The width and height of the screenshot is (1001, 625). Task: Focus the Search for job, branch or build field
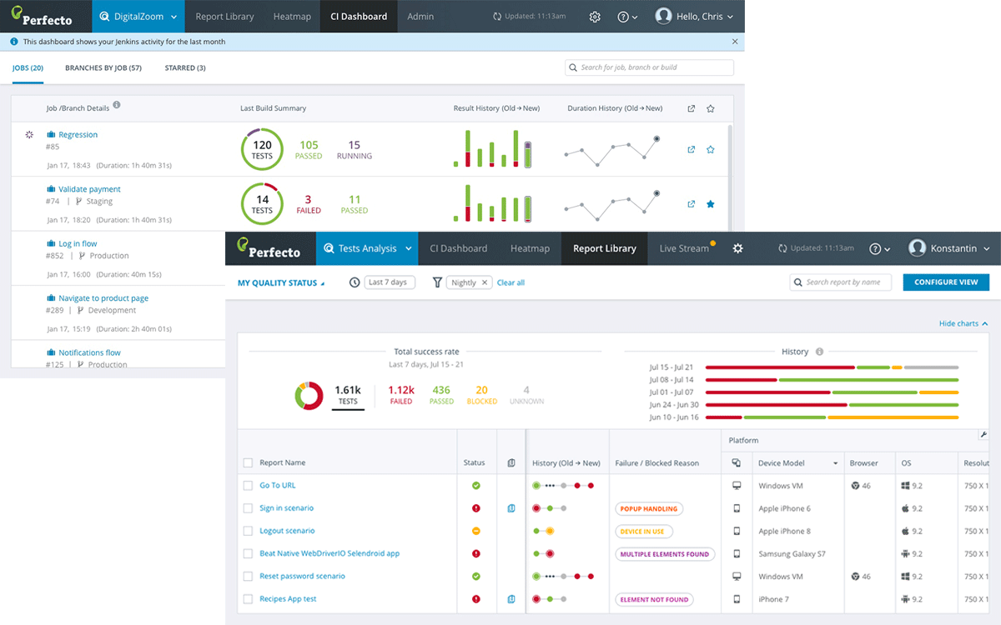pyautogui.click(x=649, y=67)
